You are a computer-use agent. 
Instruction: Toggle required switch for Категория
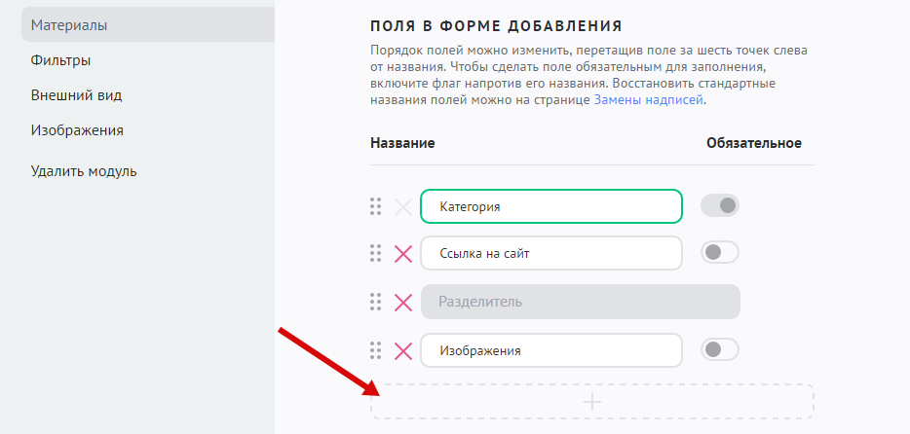(x=720, y=206)
